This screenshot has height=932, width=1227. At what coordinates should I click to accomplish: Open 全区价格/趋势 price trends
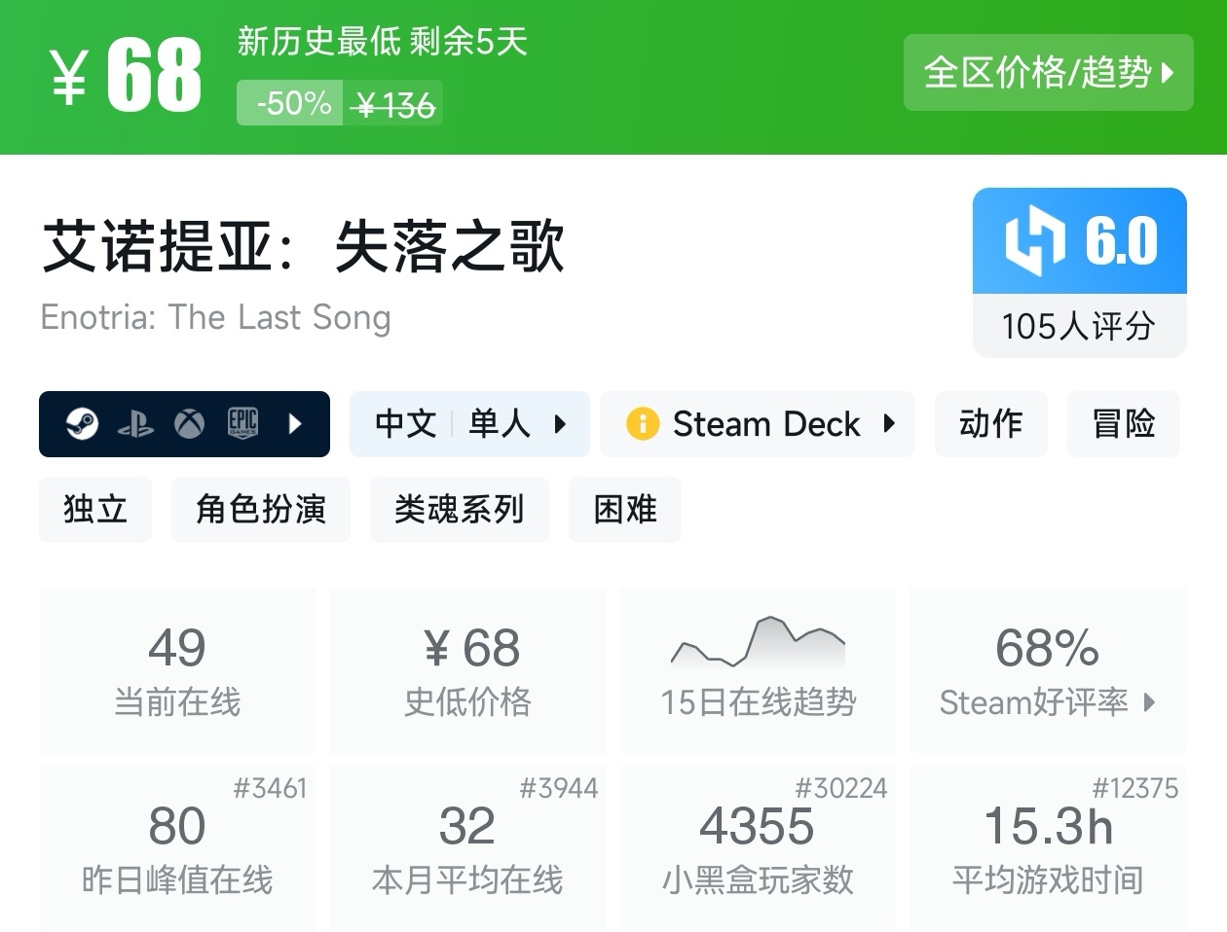point(1048,73)
